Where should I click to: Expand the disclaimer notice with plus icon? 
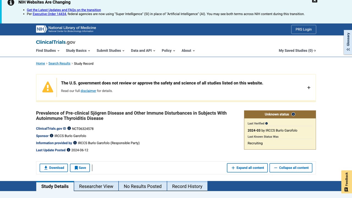309,87
